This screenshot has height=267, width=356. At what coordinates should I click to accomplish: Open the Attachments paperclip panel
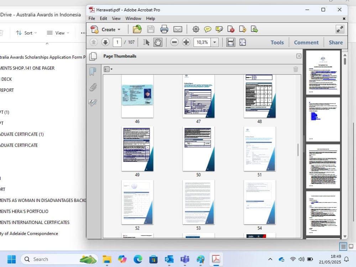93,87
